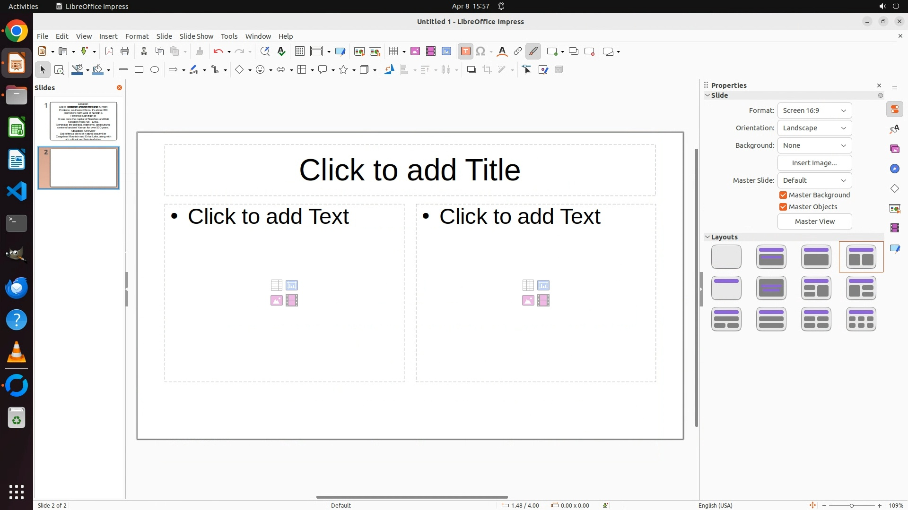908x510 pixels.
Task: Toggle the Display Grid icon
Action: click(299, 51)
